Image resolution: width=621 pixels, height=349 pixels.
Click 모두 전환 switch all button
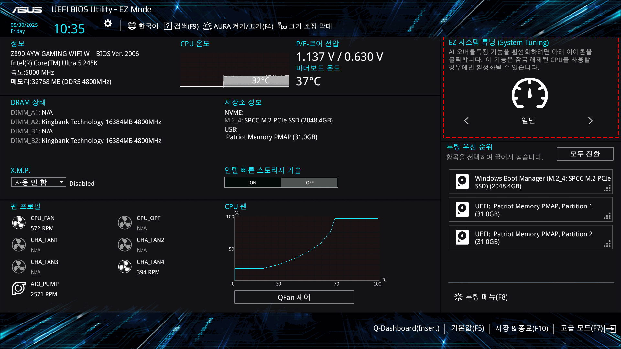point(585,154)
